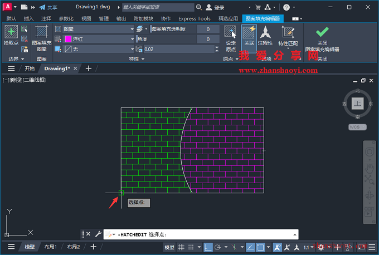
Task: Click the ViewCube 上 top face
Action: [357, 104]
